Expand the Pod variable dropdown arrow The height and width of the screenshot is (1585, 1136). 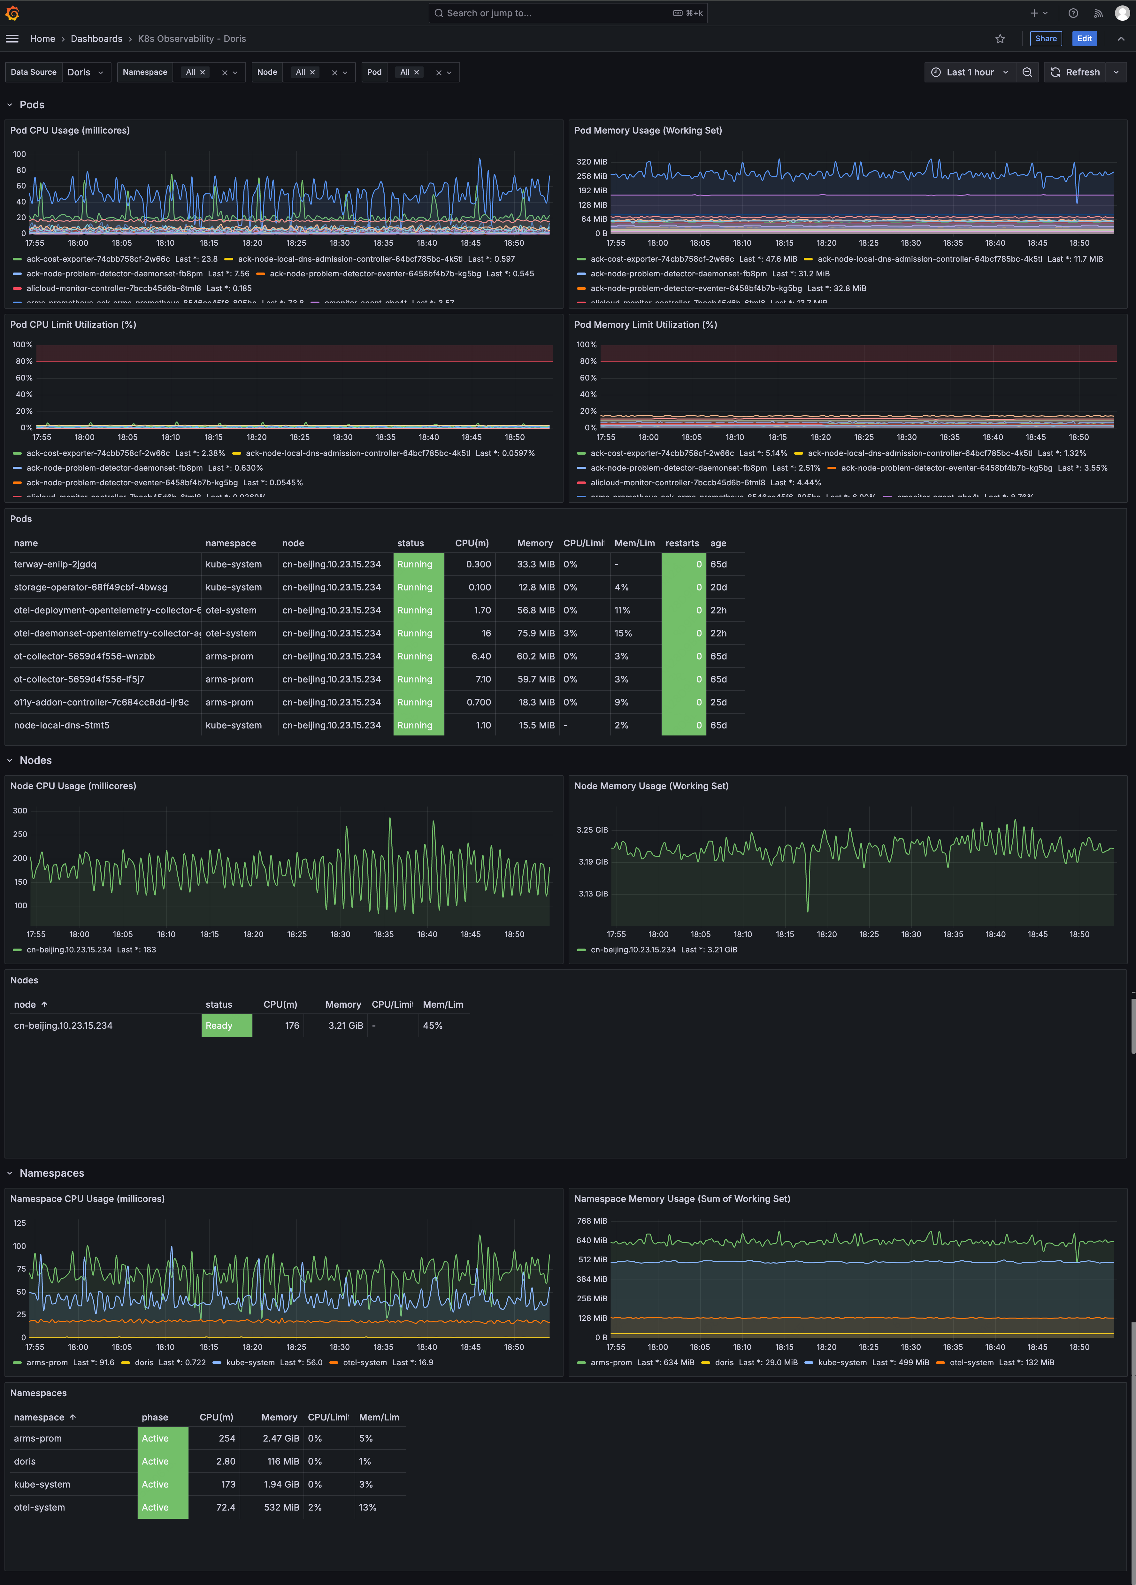click(x=449, y=73)
